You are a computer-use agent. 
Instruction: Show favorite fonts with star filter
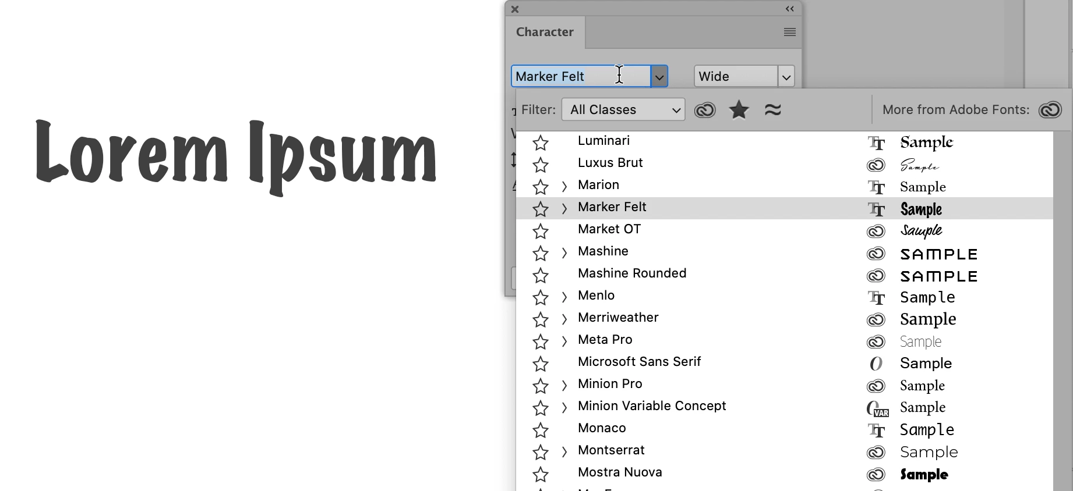[x=739, y=109]
